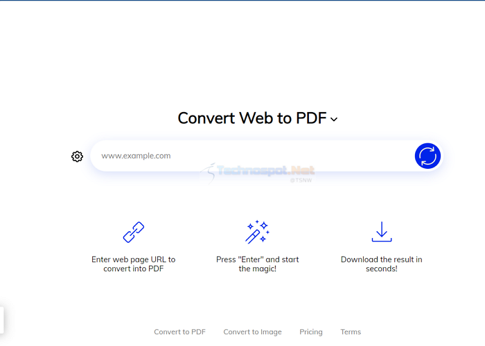485x346 pixels.
Task: Click 'Enter web page URL to convert into PDF' text
Action: (x=134, y=264)
